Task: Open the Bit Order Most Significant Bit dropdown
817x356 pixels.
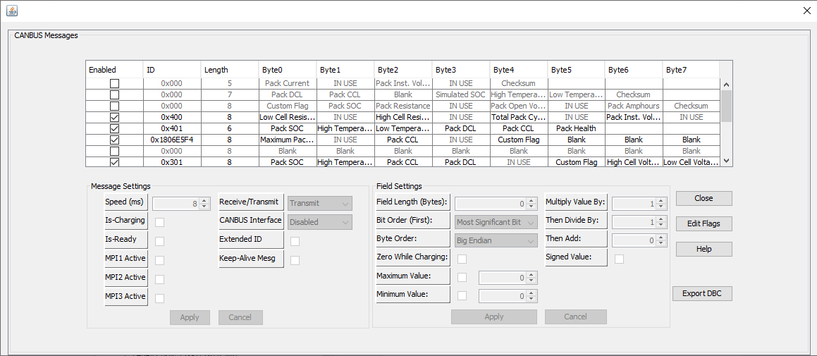Action: click(x=496, y=222)
